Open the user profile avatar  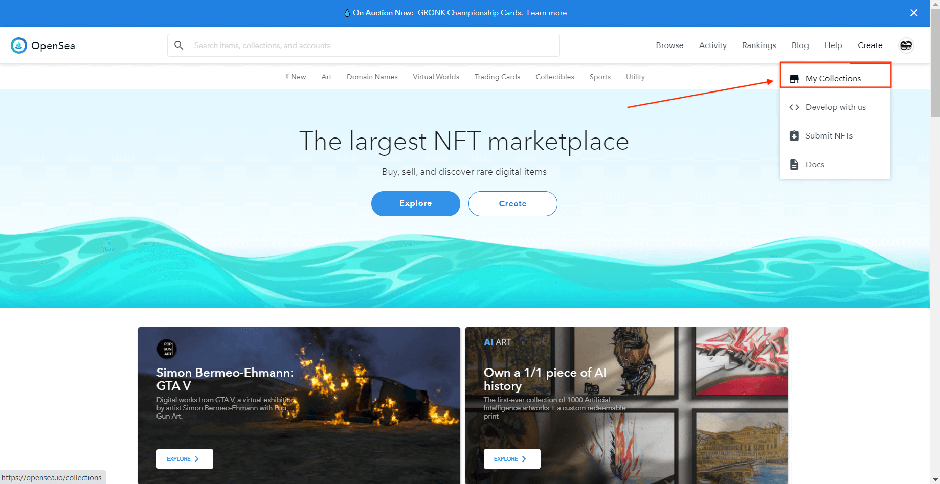click(906, 45)
